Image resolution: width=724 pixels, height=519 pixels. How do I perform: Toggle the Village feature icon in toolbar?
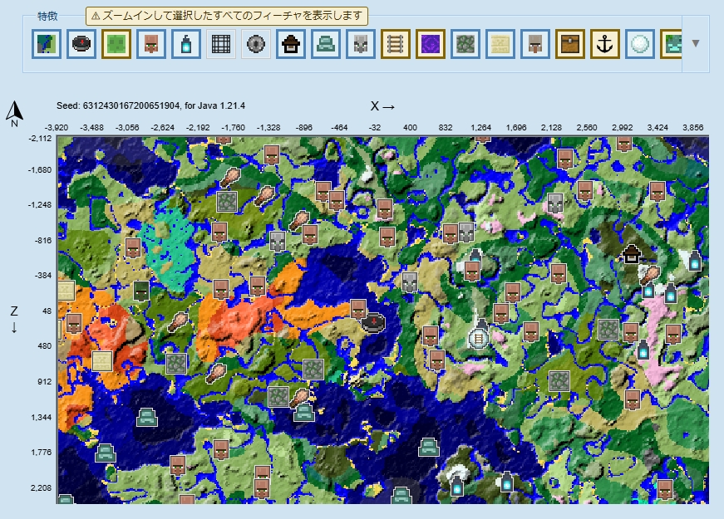(x=151, y=44)
